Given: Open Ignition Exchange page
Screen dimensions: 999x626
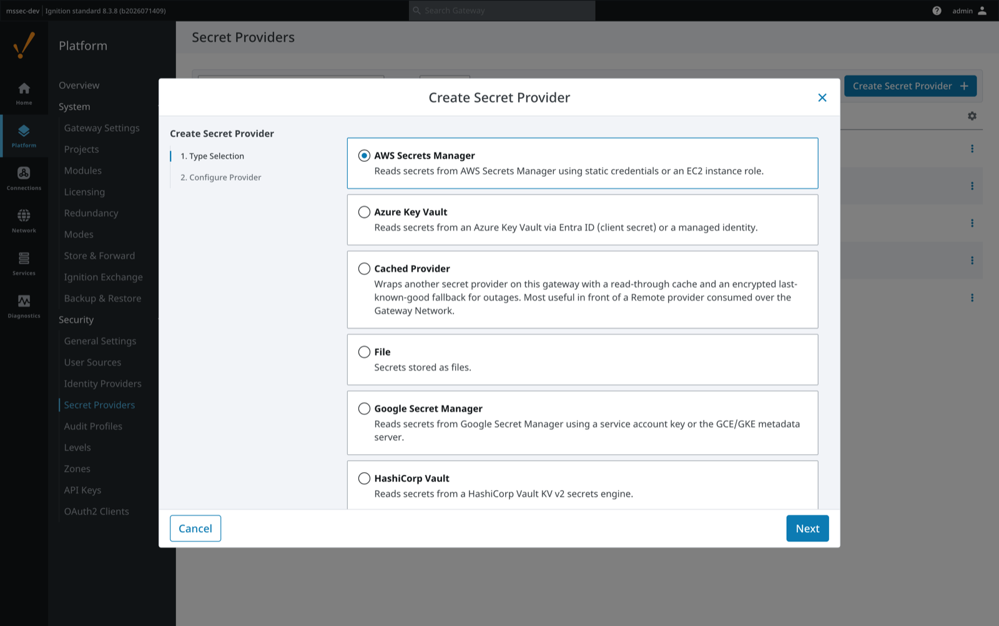Looking at the screenshot, I should [x=103, y=277].
